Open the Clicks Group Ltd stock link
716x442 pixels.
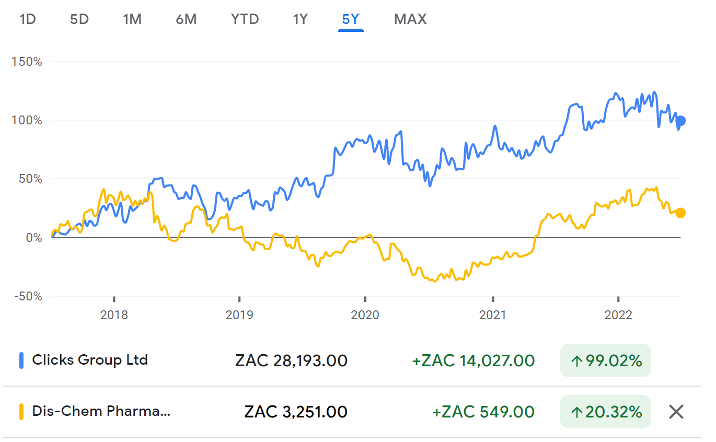click(x=90, y=360)
